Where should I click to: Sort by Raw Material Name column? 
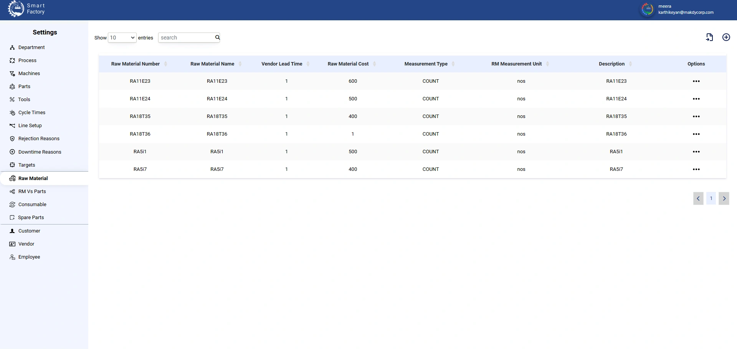240,64
